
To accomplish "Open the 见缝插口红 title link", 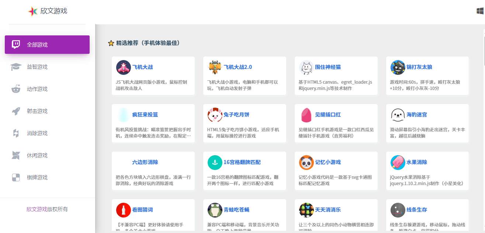I will click(328, 115).
